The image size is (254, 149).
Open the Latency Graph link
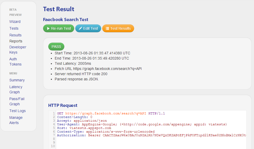click(x=16, y=89)
